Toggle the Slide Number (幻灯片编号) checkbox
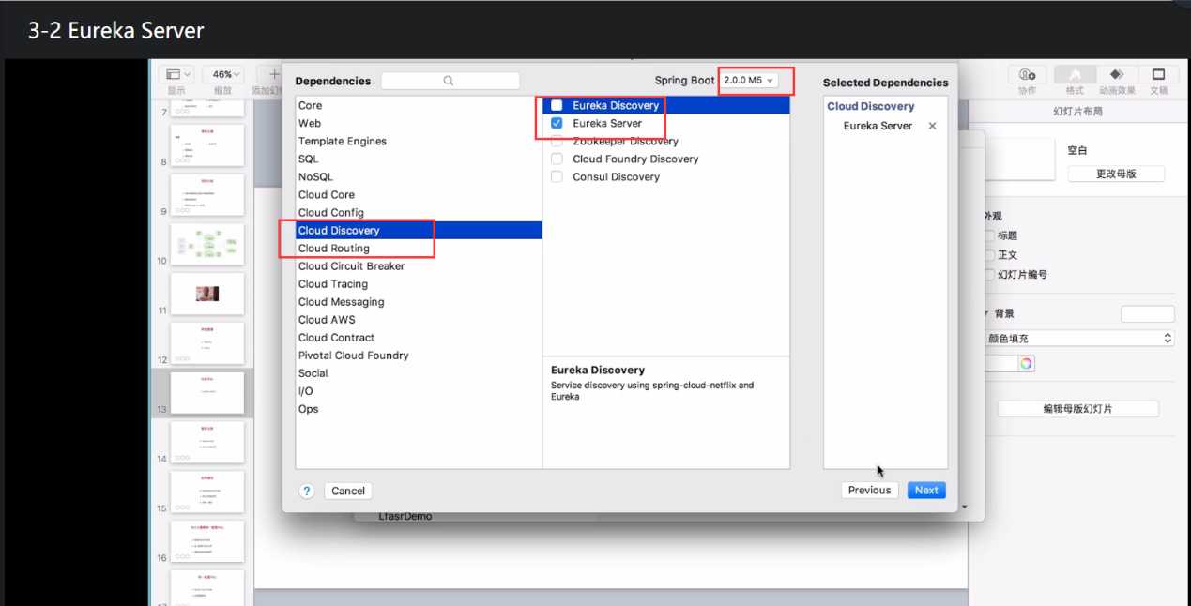1191x606 pixels. [x=989, y=275]
